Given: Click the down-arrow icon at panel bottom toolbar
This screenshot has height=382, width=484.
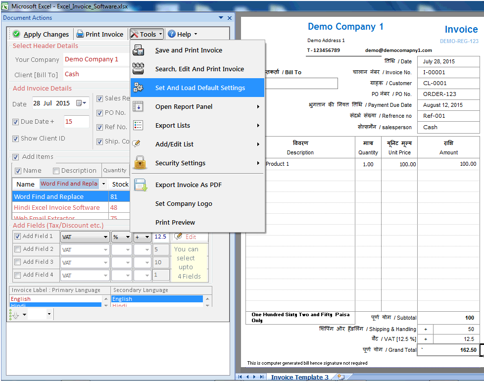Looking at the screenshot, I should coord(15,315).
